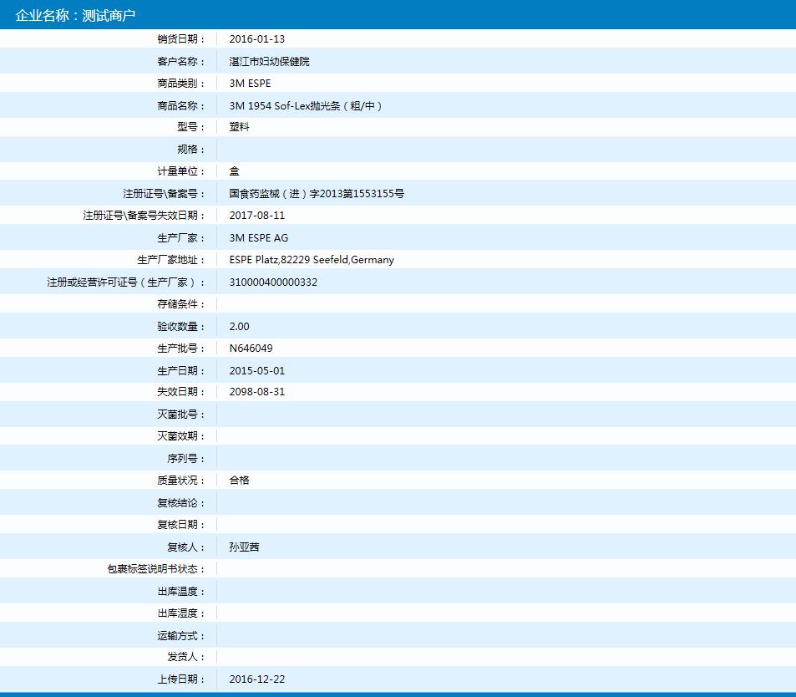
Task: Click the 注册或经营许可证号（生产厂家） label
Action: tap(126, 282)
